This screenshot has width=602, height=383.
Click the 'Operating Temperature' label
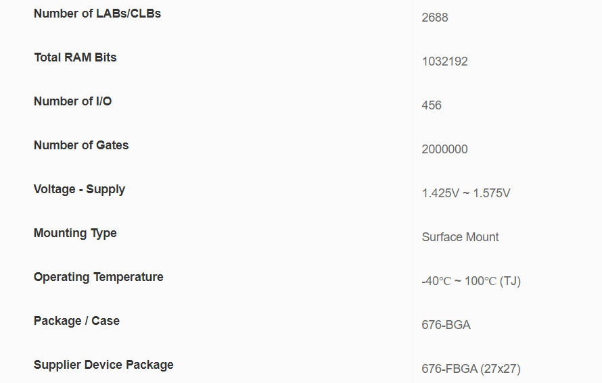tap(99, 277)
